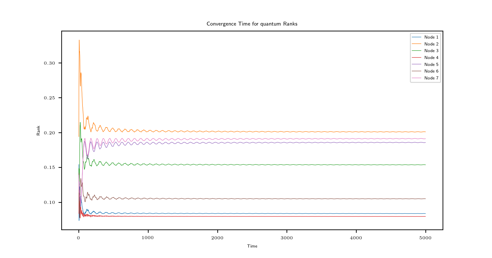Select the 'Node 2' legend label

(x=431, y=44)
